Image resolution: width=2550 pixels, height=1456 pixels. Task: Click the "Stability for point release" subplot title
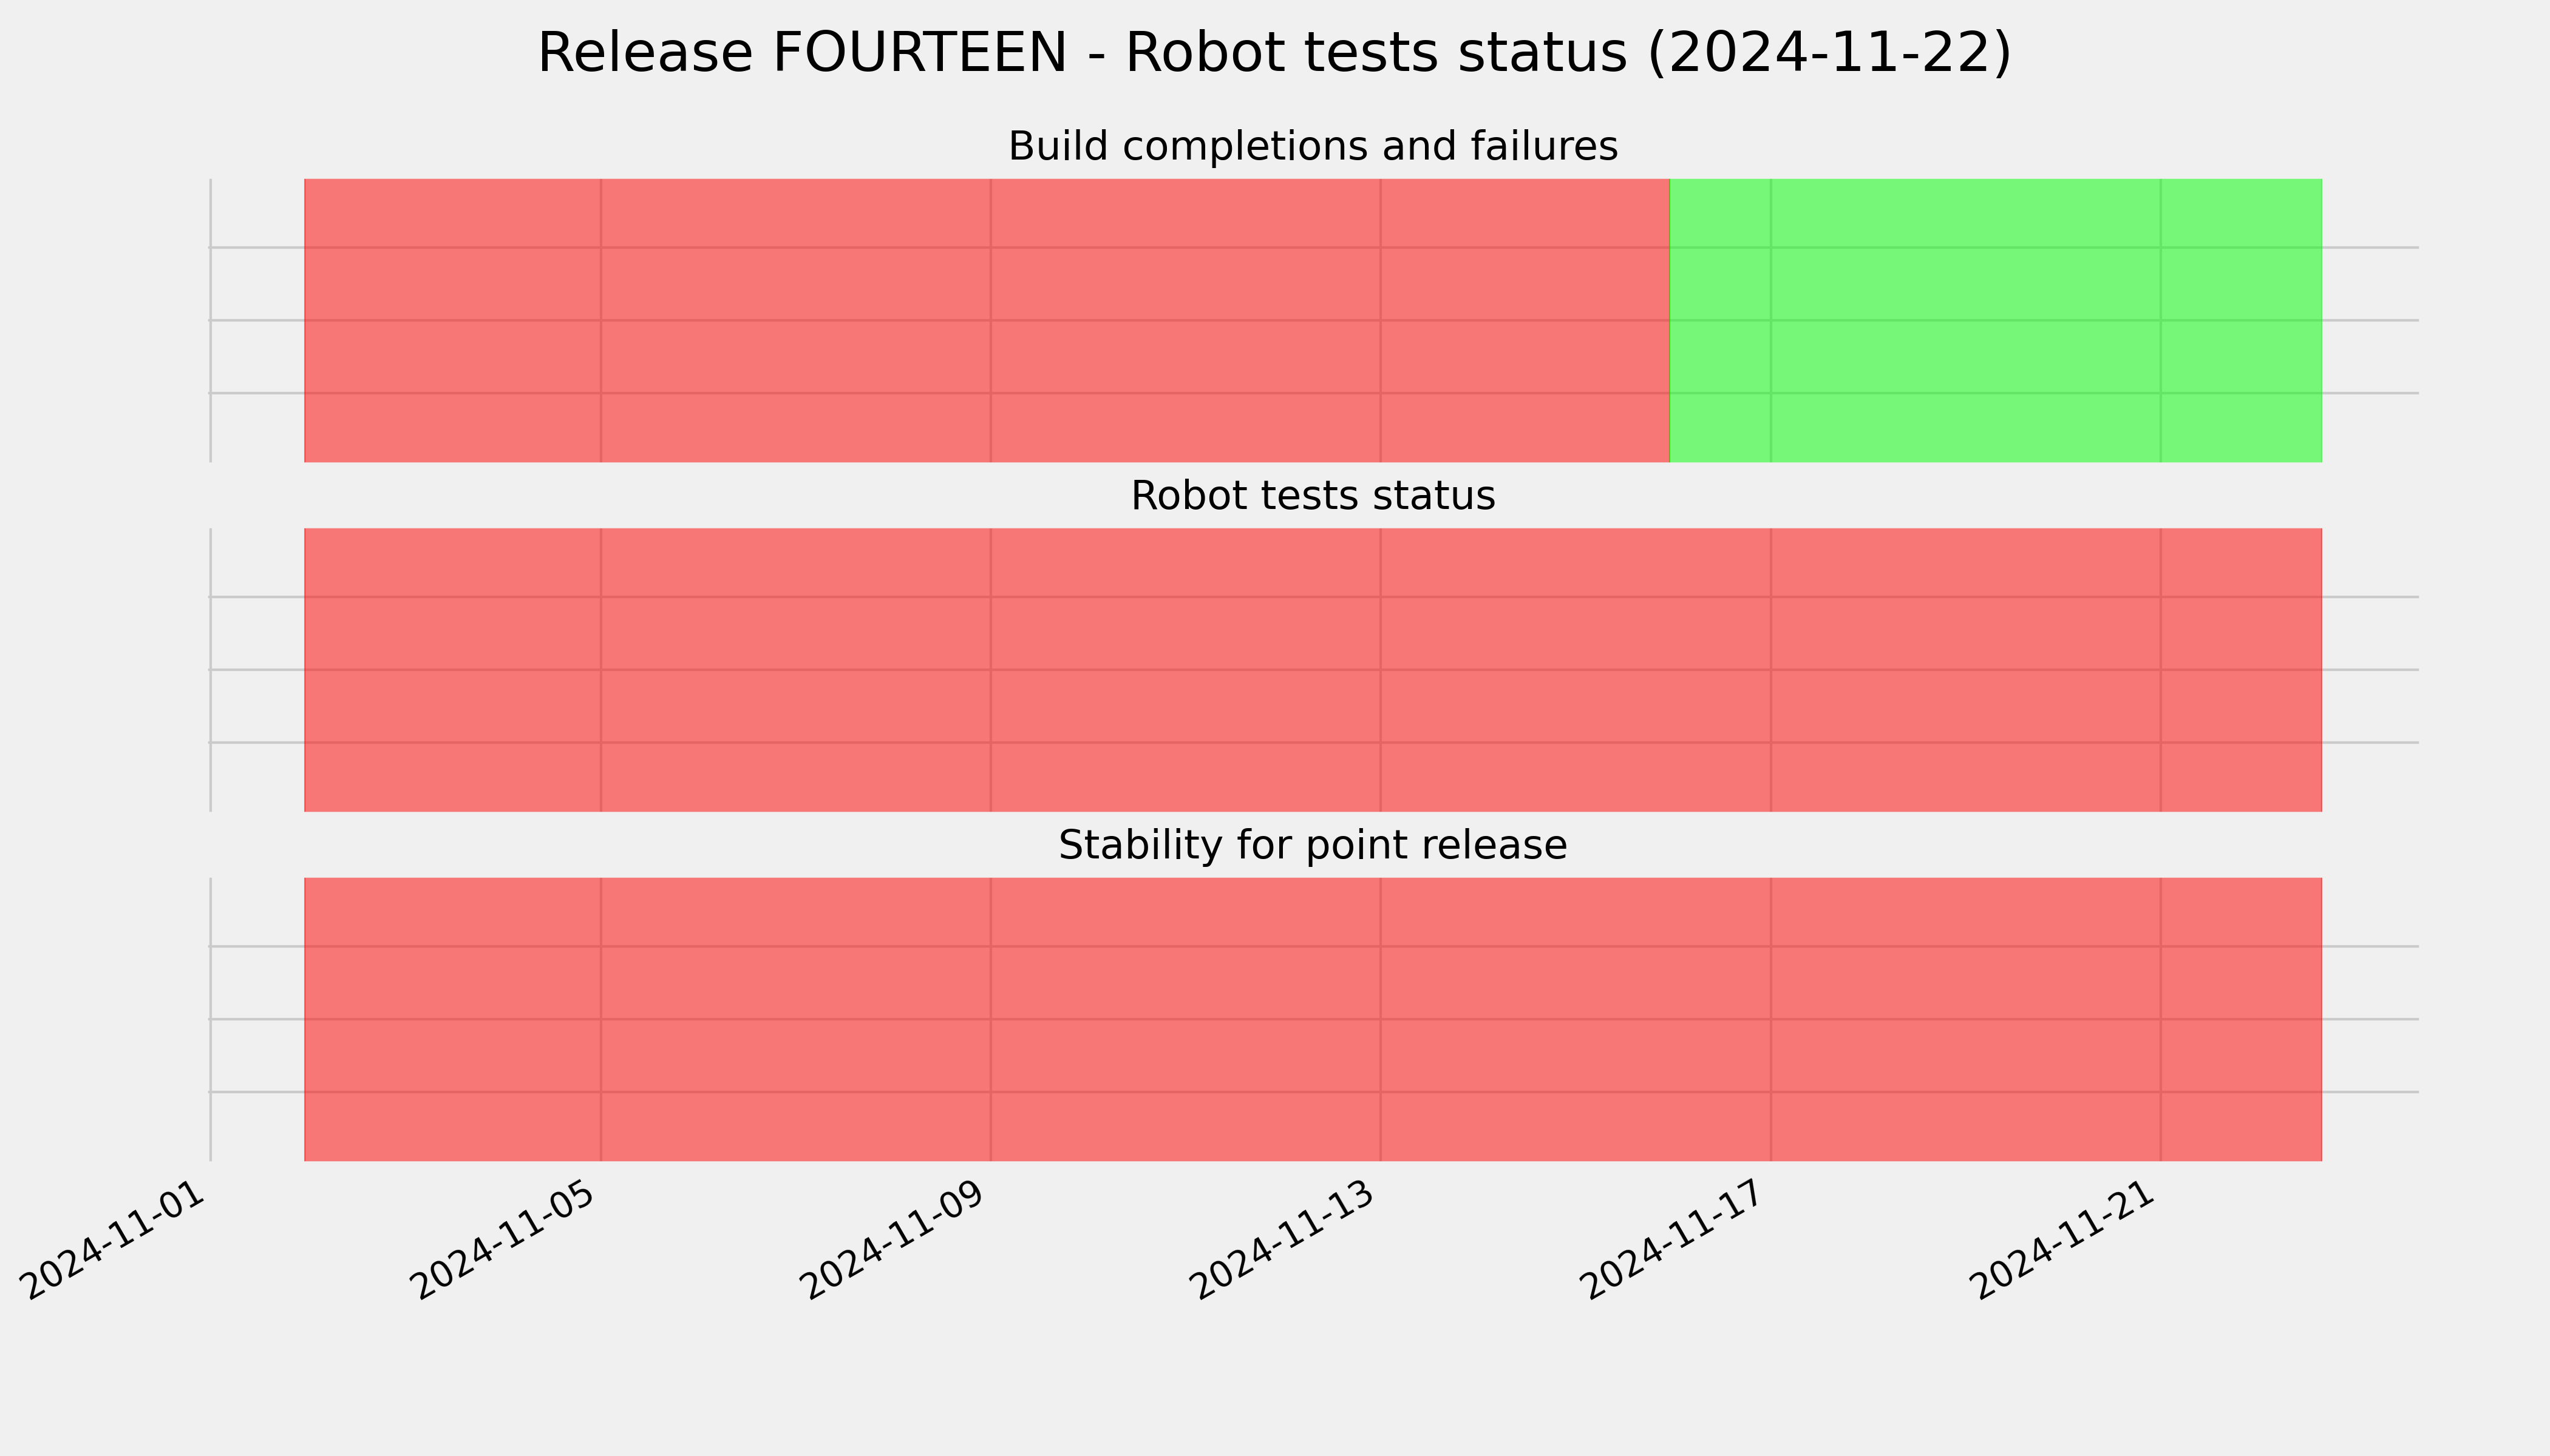coord(1312,845)
